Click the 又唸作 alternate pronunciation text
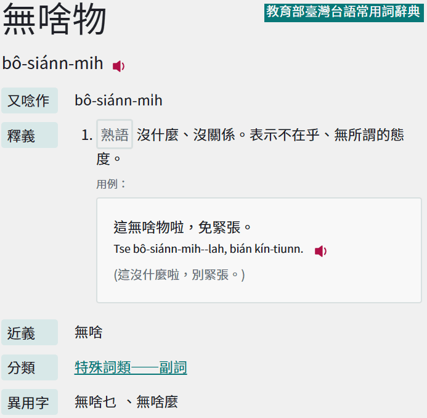Screen dimensions: 427x418 coord(118,100)
